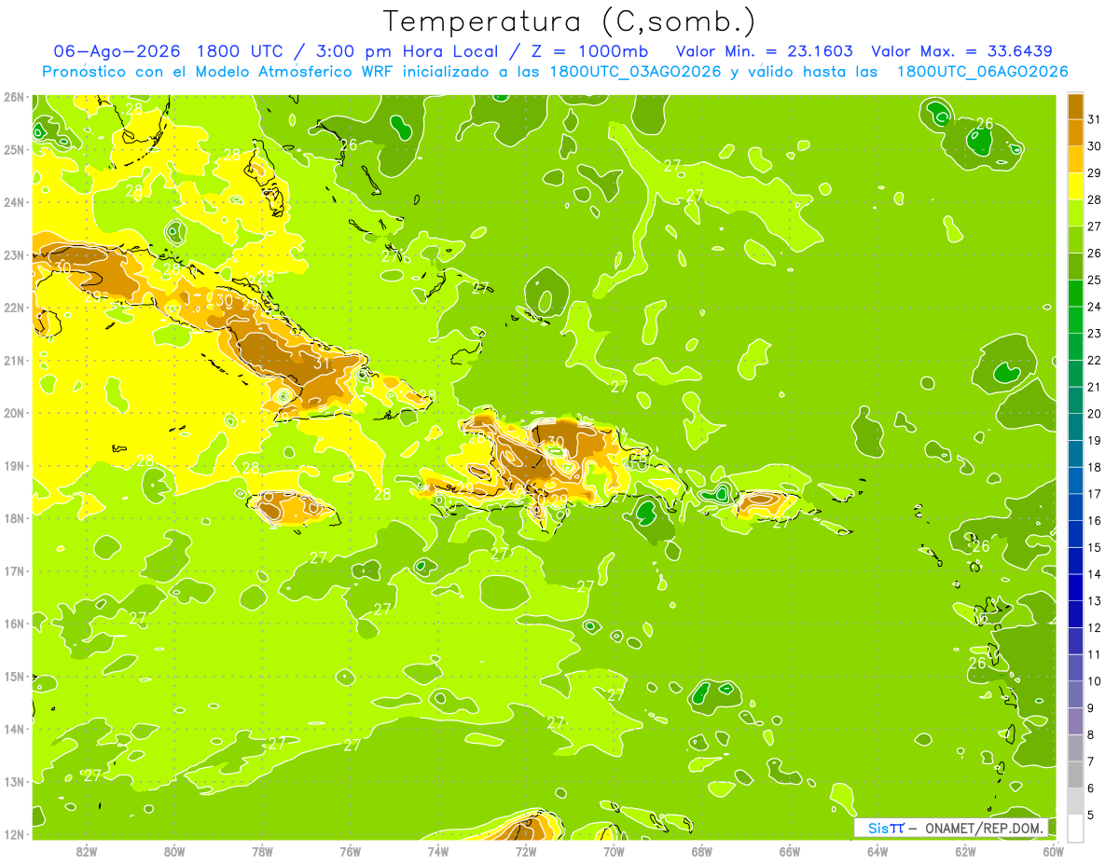Click the 26N latitude axis label

(13, 97)
